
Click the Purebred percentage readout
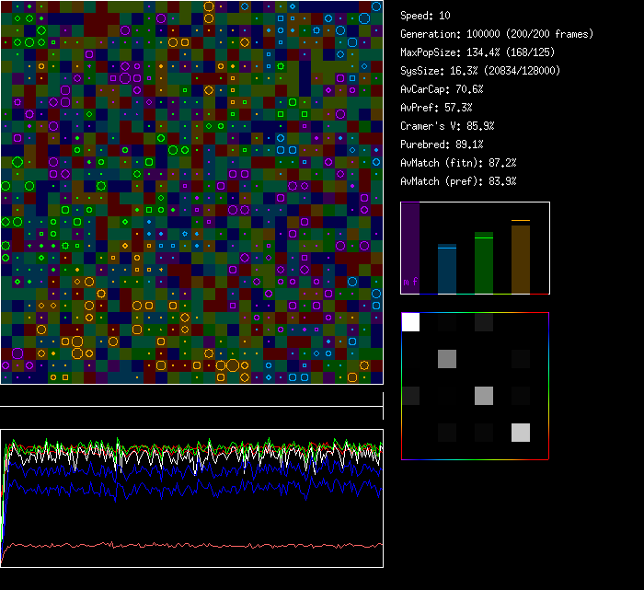[442, 145]
